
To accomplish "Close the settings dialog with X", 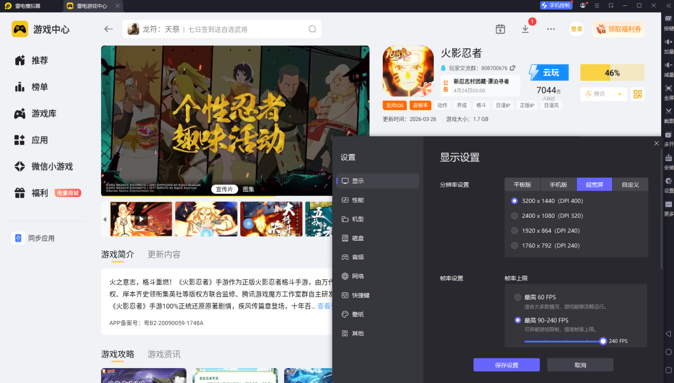I will [x=656, y=143].
